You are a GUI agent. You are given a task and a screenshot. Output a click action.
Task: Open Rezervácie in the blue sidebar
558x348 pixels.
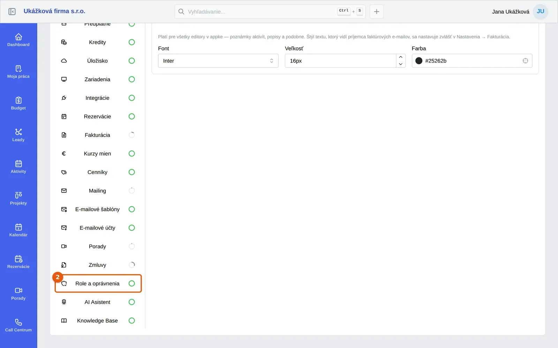tap(18, 262)
